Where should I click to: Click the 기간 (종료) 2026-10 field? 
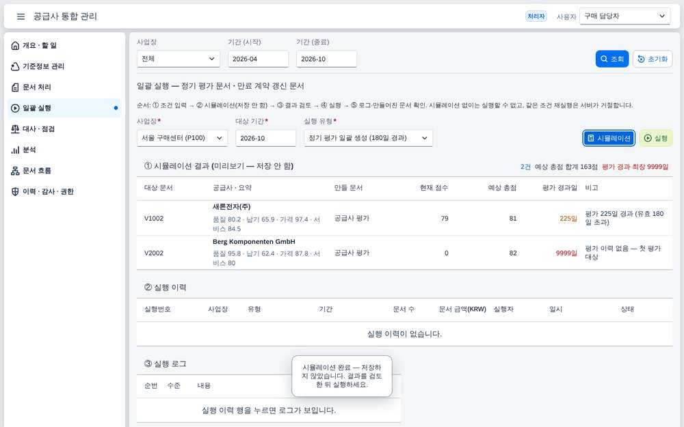tap(327, 59)
